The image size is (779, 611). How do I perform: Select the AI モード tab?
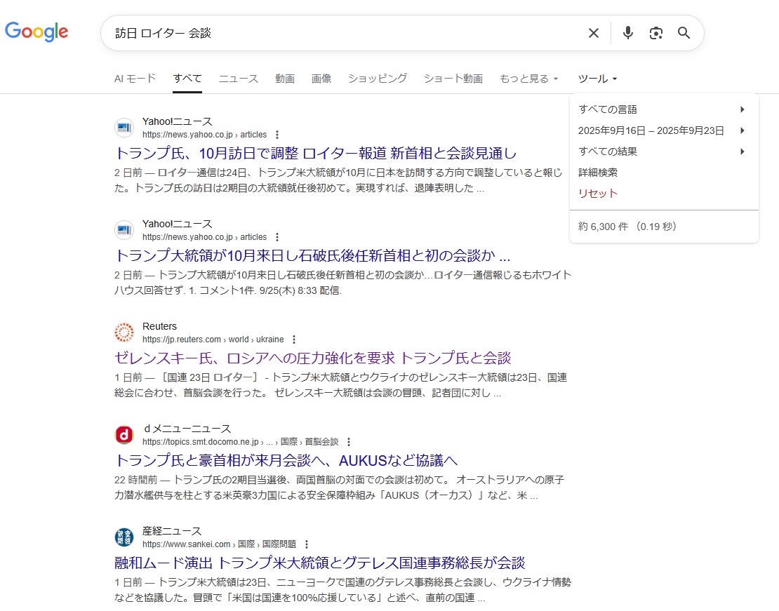pyautogui.click(x=135, y=79)
